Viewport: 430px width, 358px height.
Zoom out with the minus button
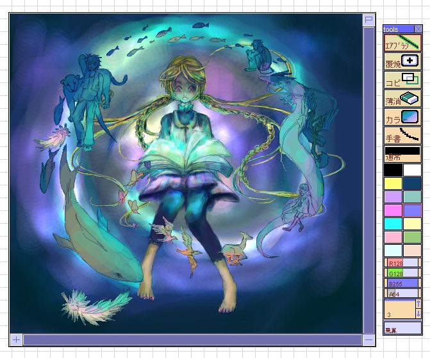[x=369, y=340]
